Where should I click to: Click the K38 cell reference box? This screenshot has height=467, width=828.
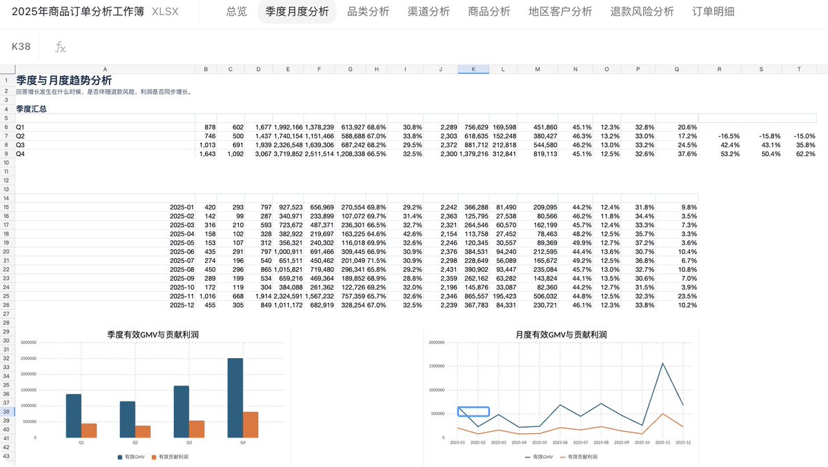(21, 47)
